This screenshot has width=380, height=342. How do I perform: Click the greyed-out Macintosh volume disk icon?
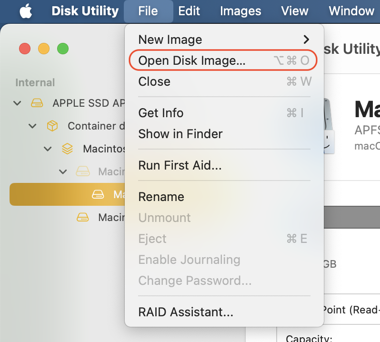point(83,171)
